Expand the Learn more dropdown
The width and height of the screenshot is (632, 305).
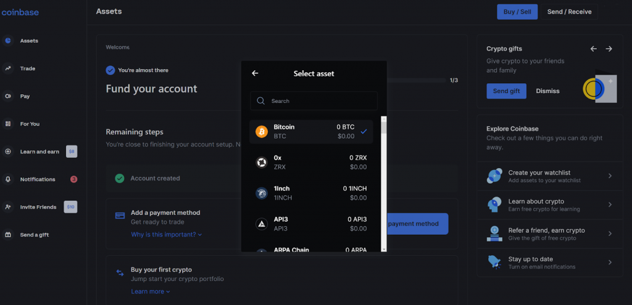pos(151,291)
